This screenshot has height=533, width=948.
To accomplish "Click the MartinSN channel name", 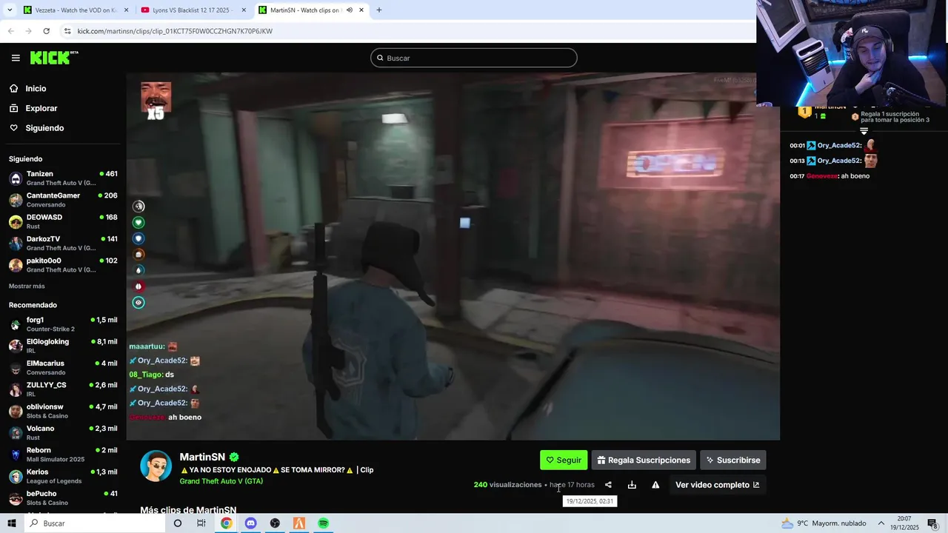I will pyautogui.click(x=202, y=457).
